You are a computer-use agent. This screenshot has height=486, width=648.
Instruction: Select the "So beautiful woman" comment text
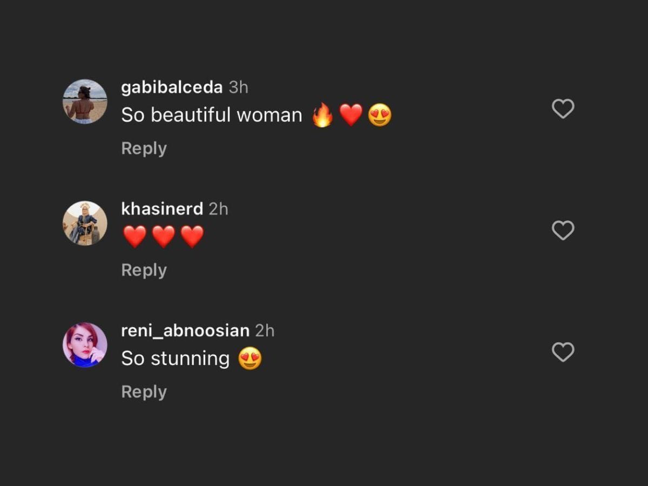pyautogui.click(x=211, y=115)
